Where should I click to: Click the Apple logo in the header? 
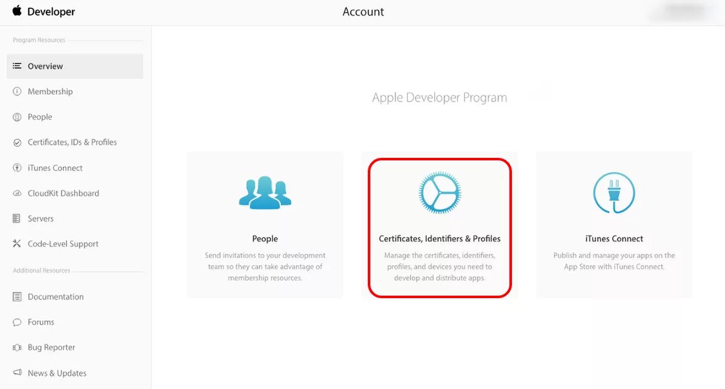(17, 11)
